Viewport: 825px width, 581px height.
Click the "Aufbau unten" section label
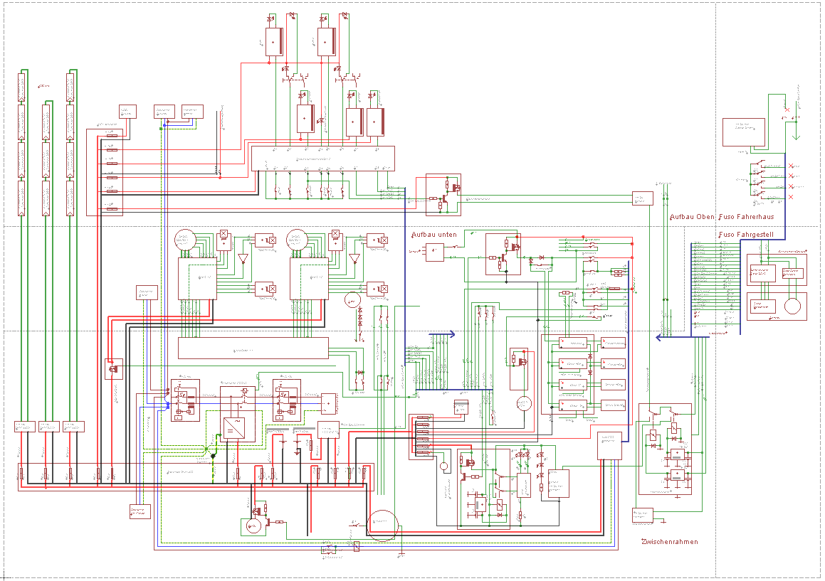coord(434,234)
